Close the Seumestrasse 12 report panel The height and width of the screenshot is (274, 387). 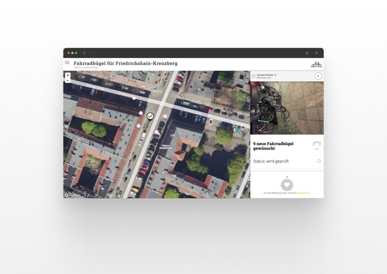pos(318,76)
